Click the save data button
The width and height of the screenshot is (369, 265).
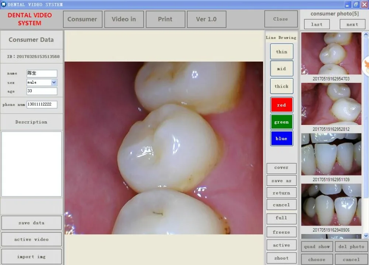(x=31, y=223)
